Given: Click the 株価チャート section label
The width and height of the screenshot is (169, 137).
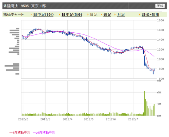Looking at the screenshot, I should click(x=13, y=15).
